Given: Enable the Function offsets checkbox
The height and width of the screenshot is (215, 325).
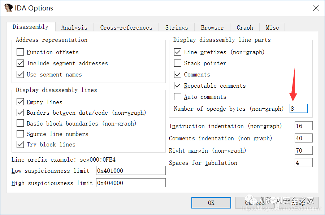Looking at the screenshot, I should (20, 52).
